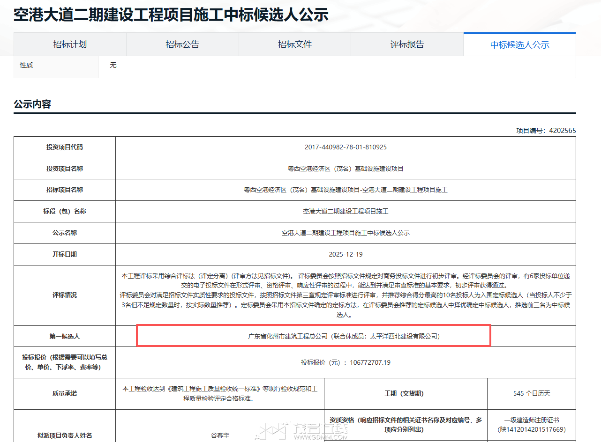Viewport: 601px width, 442px height.
Task: Click the highlighted first candidate company name
Action: tap(344, 336)
